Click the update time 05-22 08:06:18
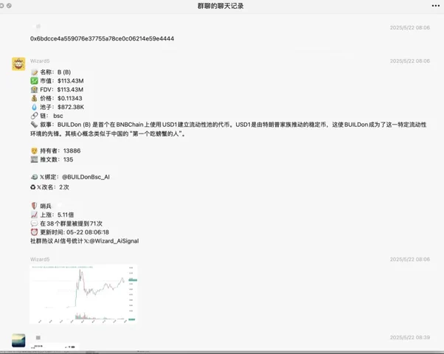444x354 pixels. tap(88, 232)
